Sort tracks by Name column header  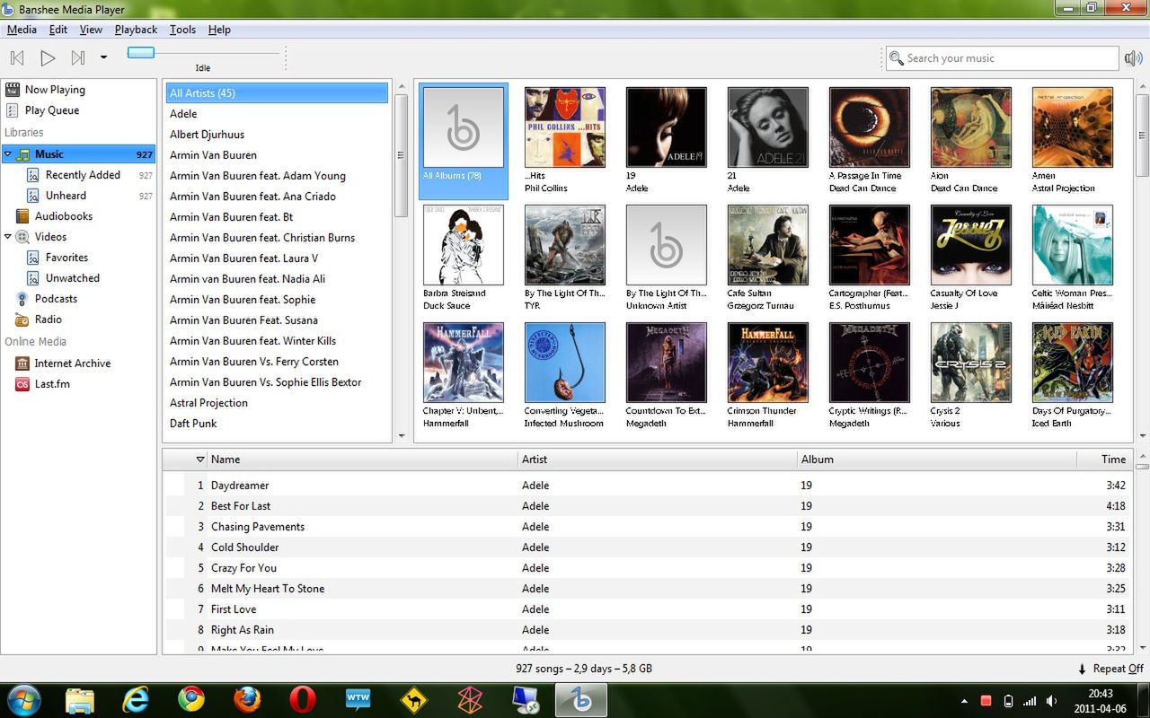pyautogui.click(x=362, y=460)
